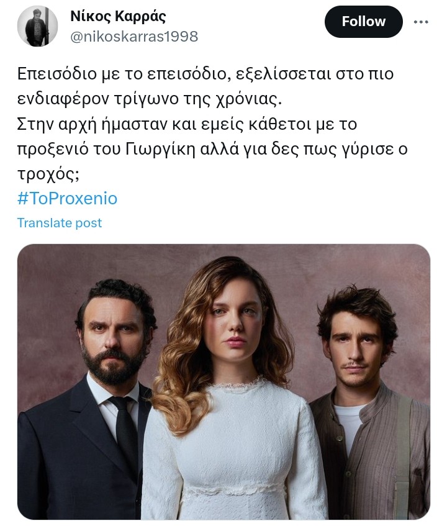
Task: Click the tweet's first line starting 'Επεισόδιο'
Action: click(x=205, y=74)
